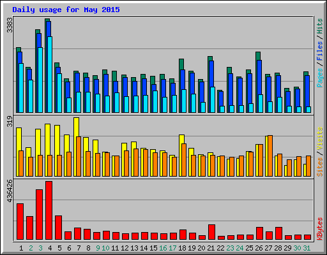Click the 436426 KBytes axis value

[10, 191]
